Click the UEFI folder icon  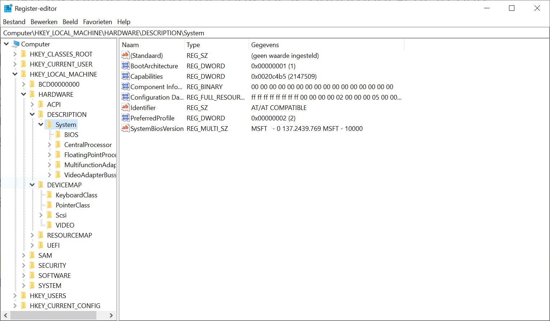[41, 245]
